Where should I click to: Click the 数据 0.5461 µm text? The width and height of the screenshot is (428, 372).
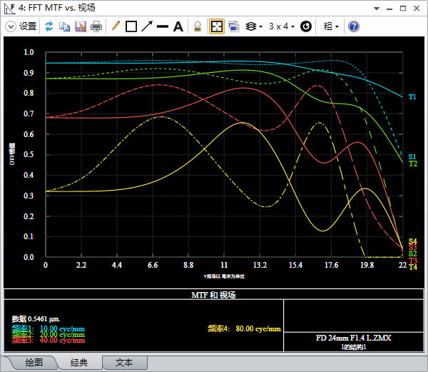coord(36,318)
